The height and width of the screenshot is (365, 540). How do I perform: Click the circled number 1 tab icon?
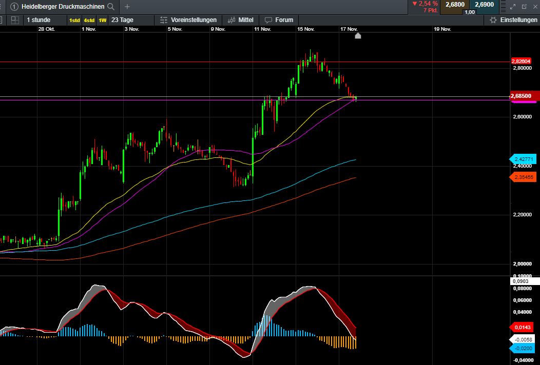14,7
